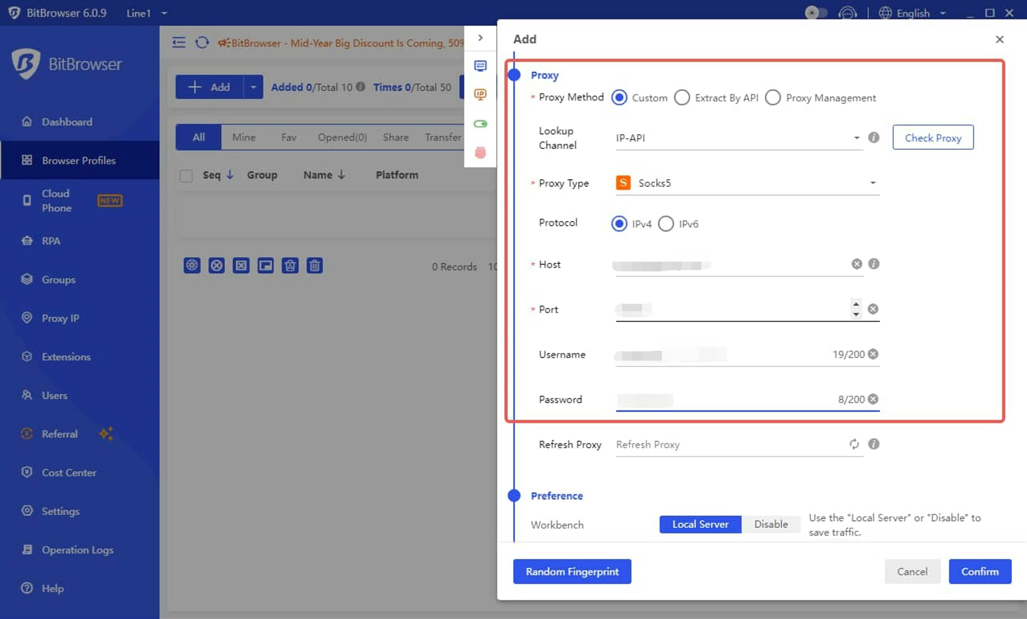Clear the Host field with X icon
This screenshot has width=1027, height=619.
pos(857,264)
